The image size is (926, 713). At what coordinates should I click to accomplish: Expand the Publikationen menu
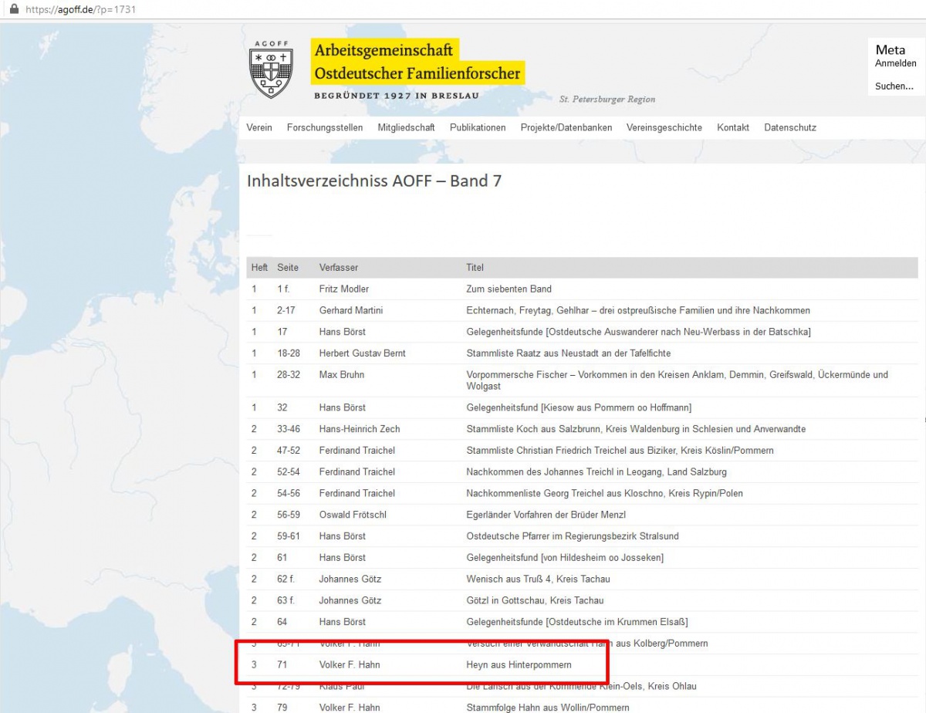point(478,127)
